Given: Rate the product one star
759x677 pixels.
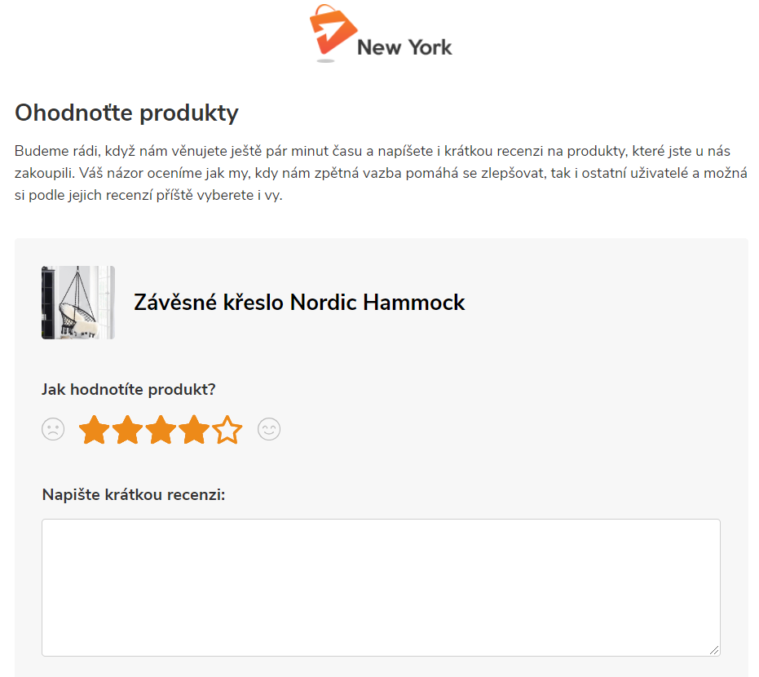Looking at the screenshot, I should coord(95,430).
